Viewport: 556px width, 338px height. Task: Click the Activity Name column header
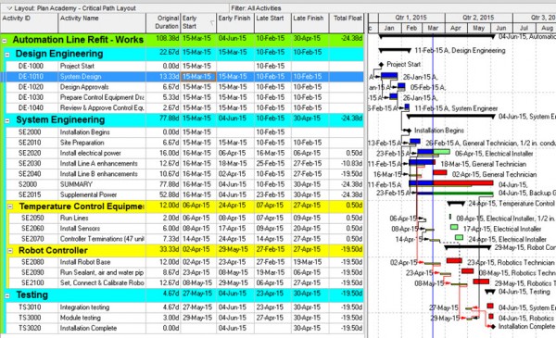102,22
